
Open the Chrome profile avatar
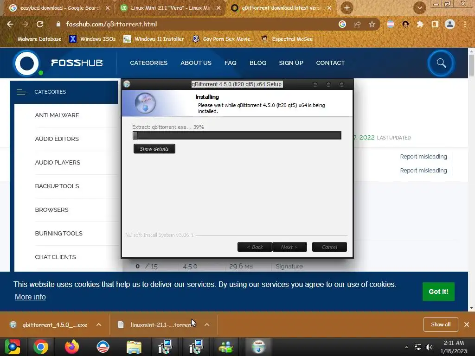[x=450, y=24]
